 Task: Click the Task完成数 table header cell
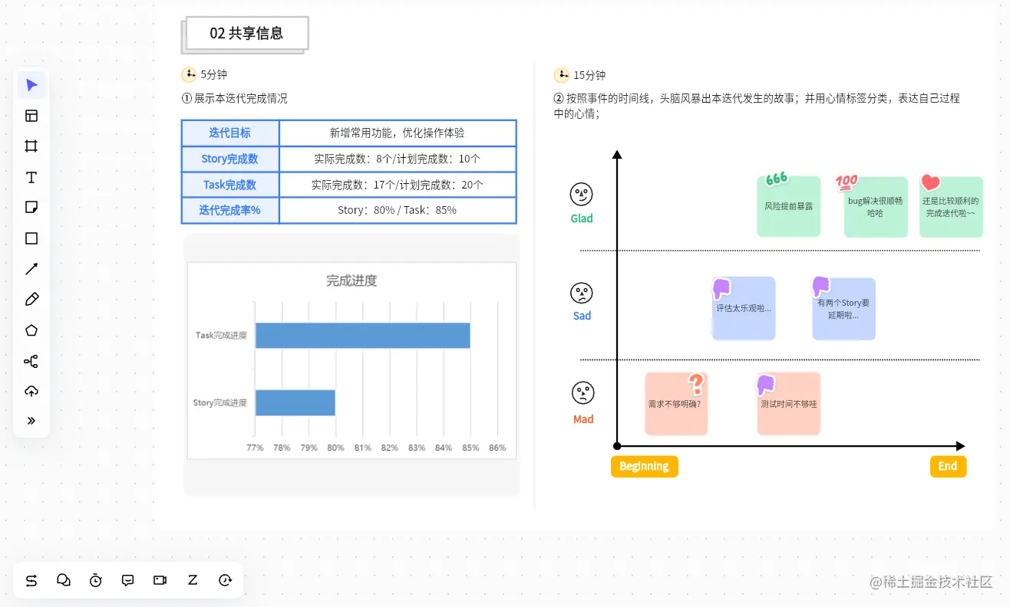coord(230,185)
